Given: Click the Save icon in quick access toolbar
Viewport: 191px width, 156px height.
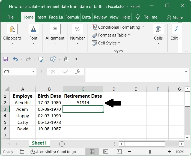Looking at the screenshot, I should (x=6, y=59).
